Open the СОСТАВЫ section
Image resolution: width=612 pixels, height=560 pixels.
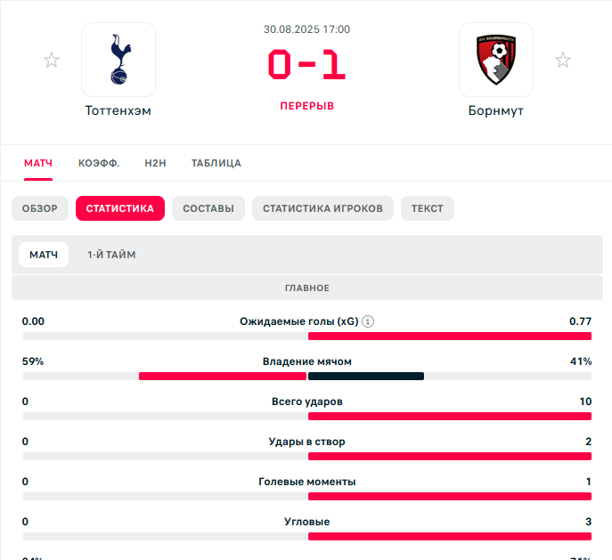(x=208, y=208)
